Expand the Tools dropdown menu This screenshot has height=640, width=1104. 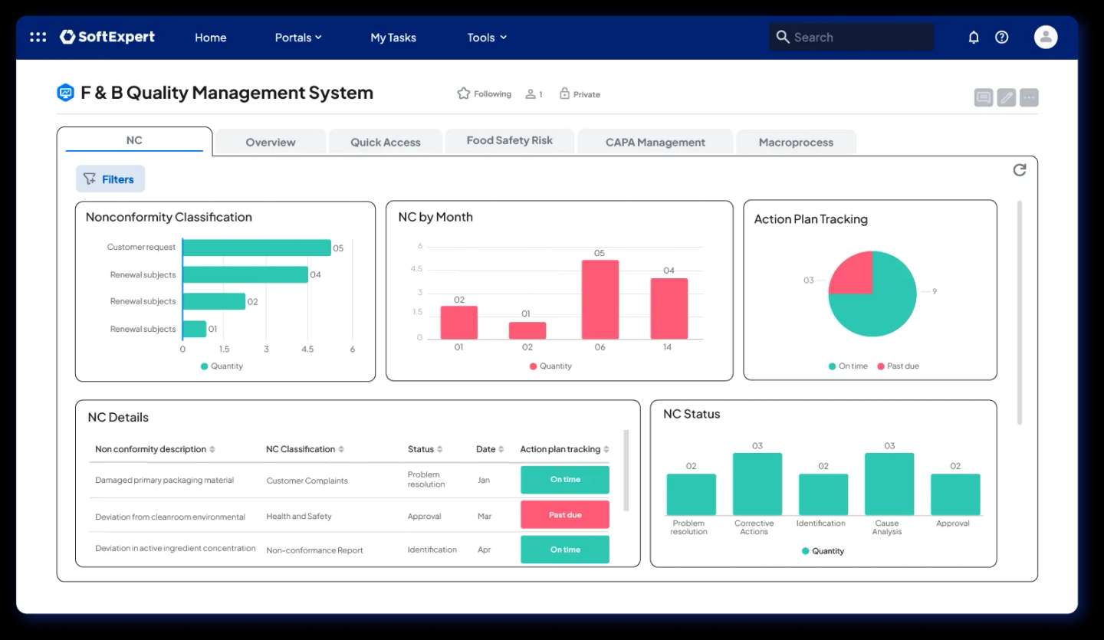click(486, 37)
